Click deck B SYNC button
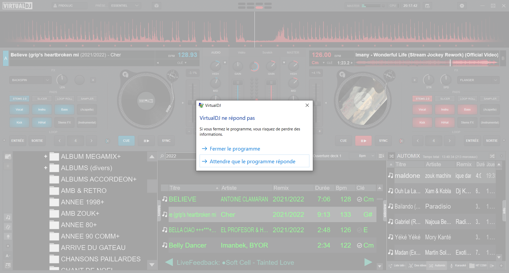509x273 pixels. (x=383, y=141)
